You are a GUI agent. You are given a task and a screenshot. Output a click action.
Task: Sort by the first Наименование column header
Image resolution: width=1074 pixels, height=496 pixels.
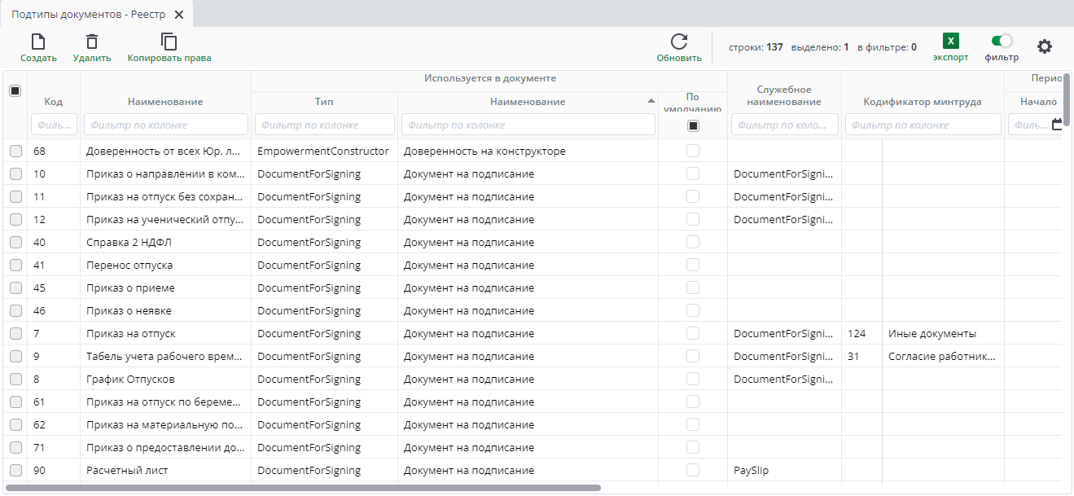click(x=165, y=102)
